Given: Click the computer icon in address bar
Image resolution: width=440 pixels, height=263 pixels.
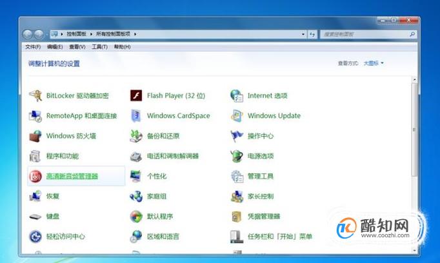Looking at the screenshot, I should [54, 34].
